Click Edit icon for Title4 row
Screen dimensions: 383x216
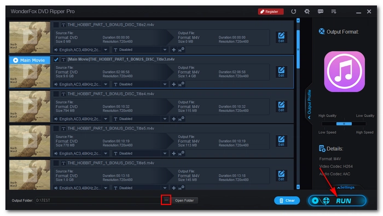281,106
